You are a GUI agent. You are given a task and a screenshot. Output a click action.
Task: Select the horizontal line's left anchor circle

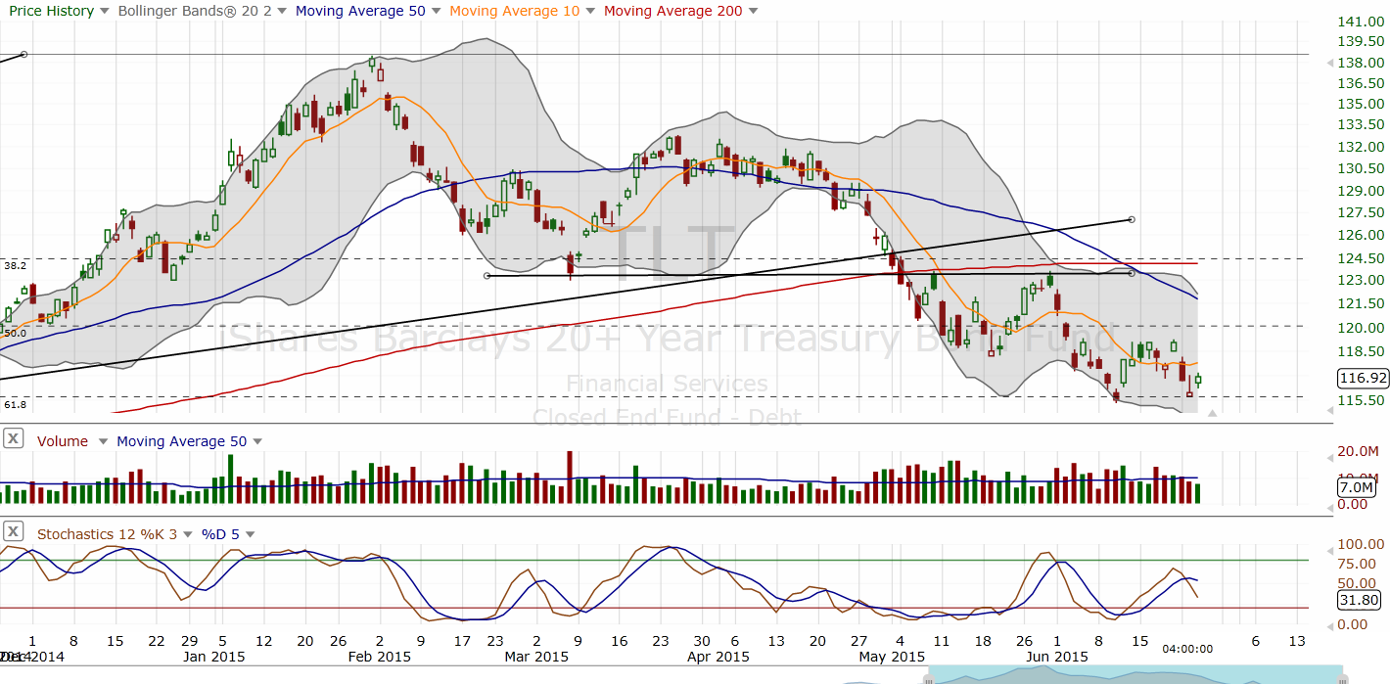tap(486, 276)
